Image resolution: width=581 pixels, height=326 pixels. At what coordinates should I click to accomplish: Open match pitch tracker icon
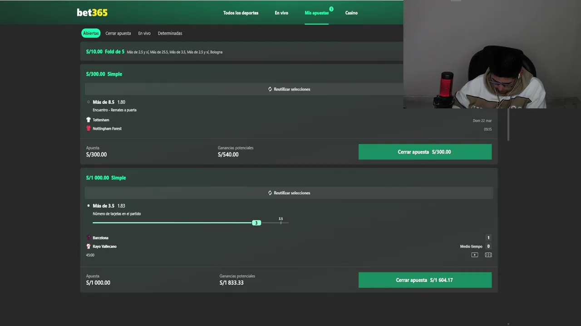coord(488,255)
